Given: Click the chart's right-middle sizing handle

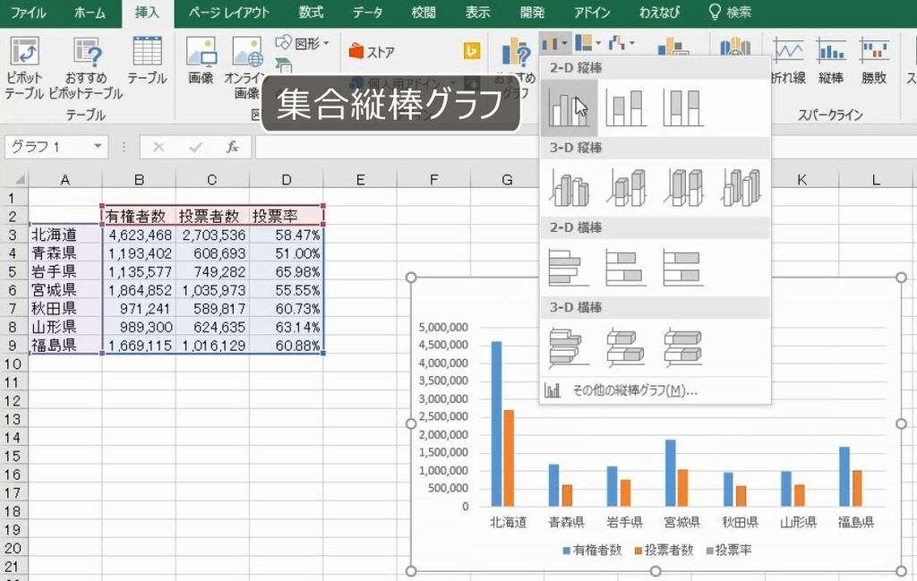Looking at the screenshot, I should (x=901, y=423).
